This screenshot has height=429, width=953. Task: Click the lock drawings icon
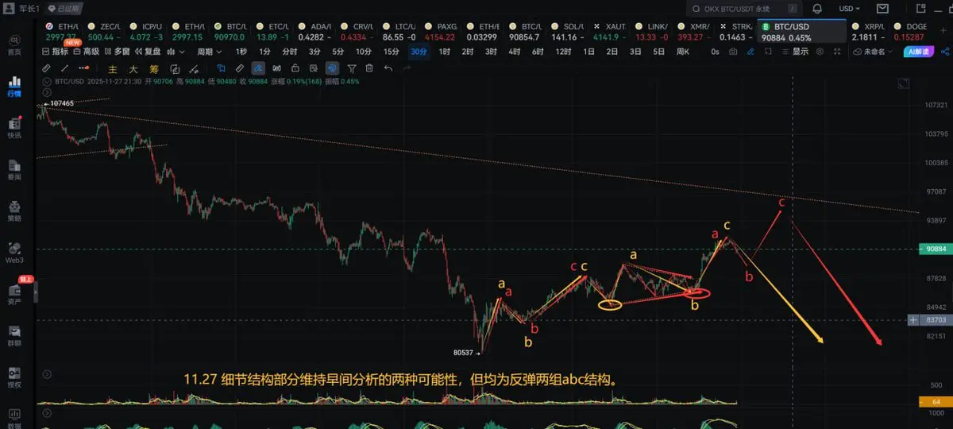tap(295, 68)
